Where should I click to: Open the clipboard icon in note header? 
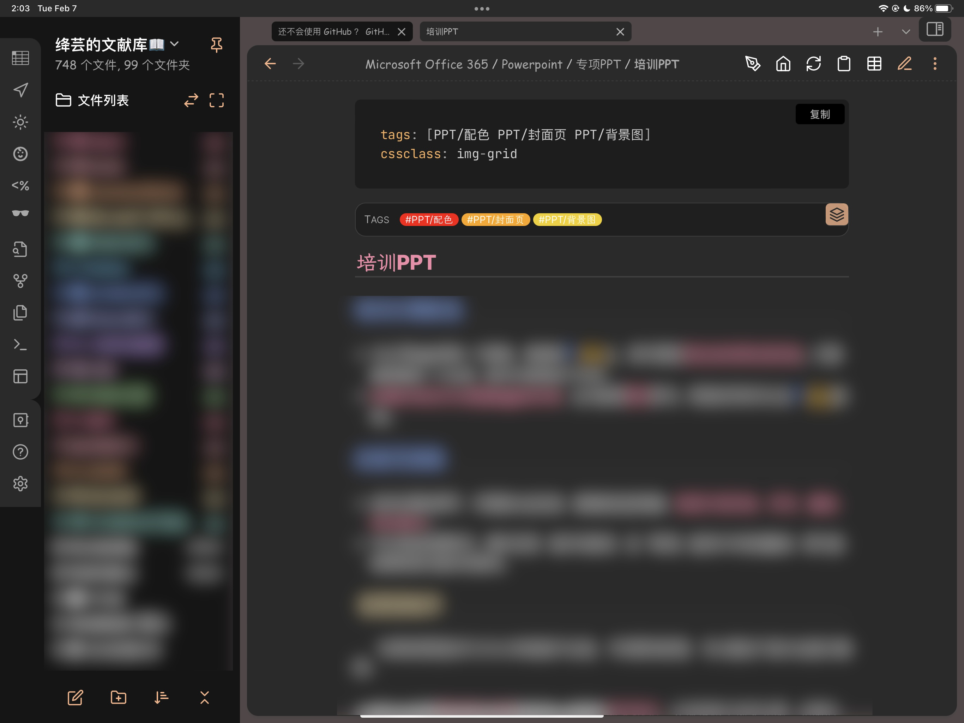[844, 64]
